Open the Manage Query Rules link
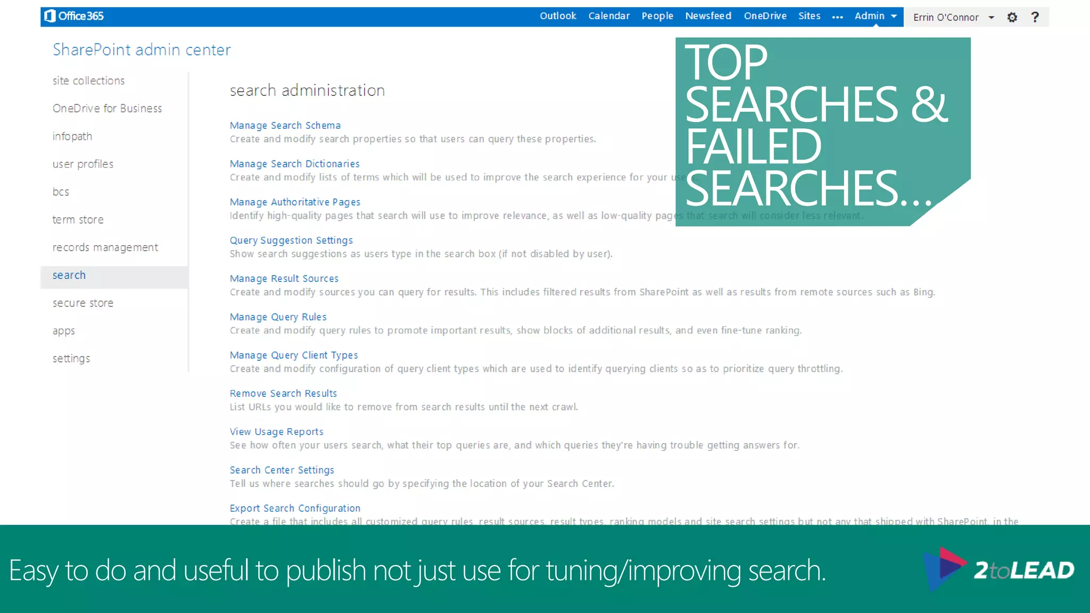 pyautogui.click(x=278, y=317)
